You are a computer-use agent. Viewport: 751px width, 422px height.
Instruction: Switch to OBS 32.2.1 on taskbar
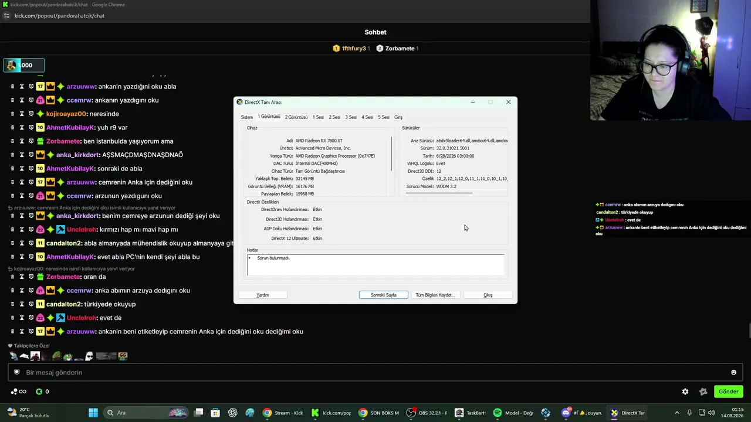427,413
